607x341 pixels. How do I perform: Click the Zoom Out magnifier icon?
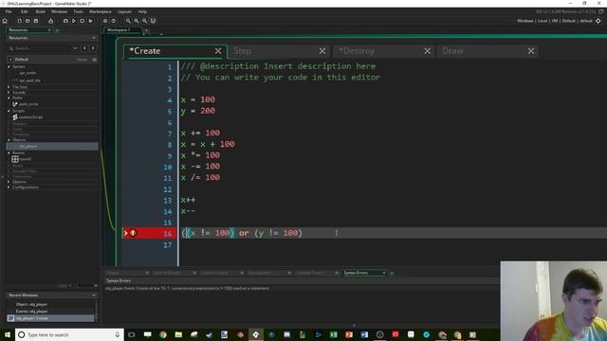click(128, 21)
